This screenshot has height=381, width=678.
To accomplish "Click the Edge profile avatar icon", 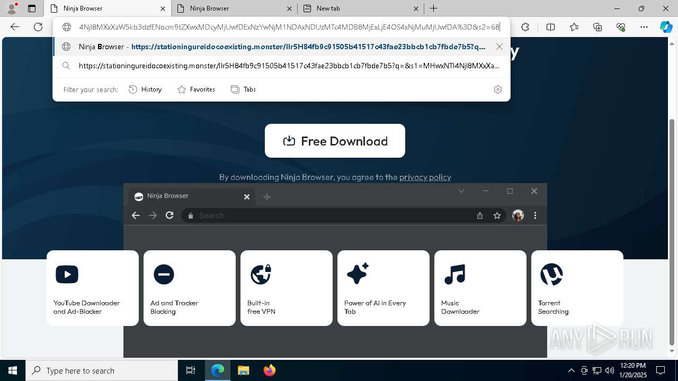I will pos(12,8).
